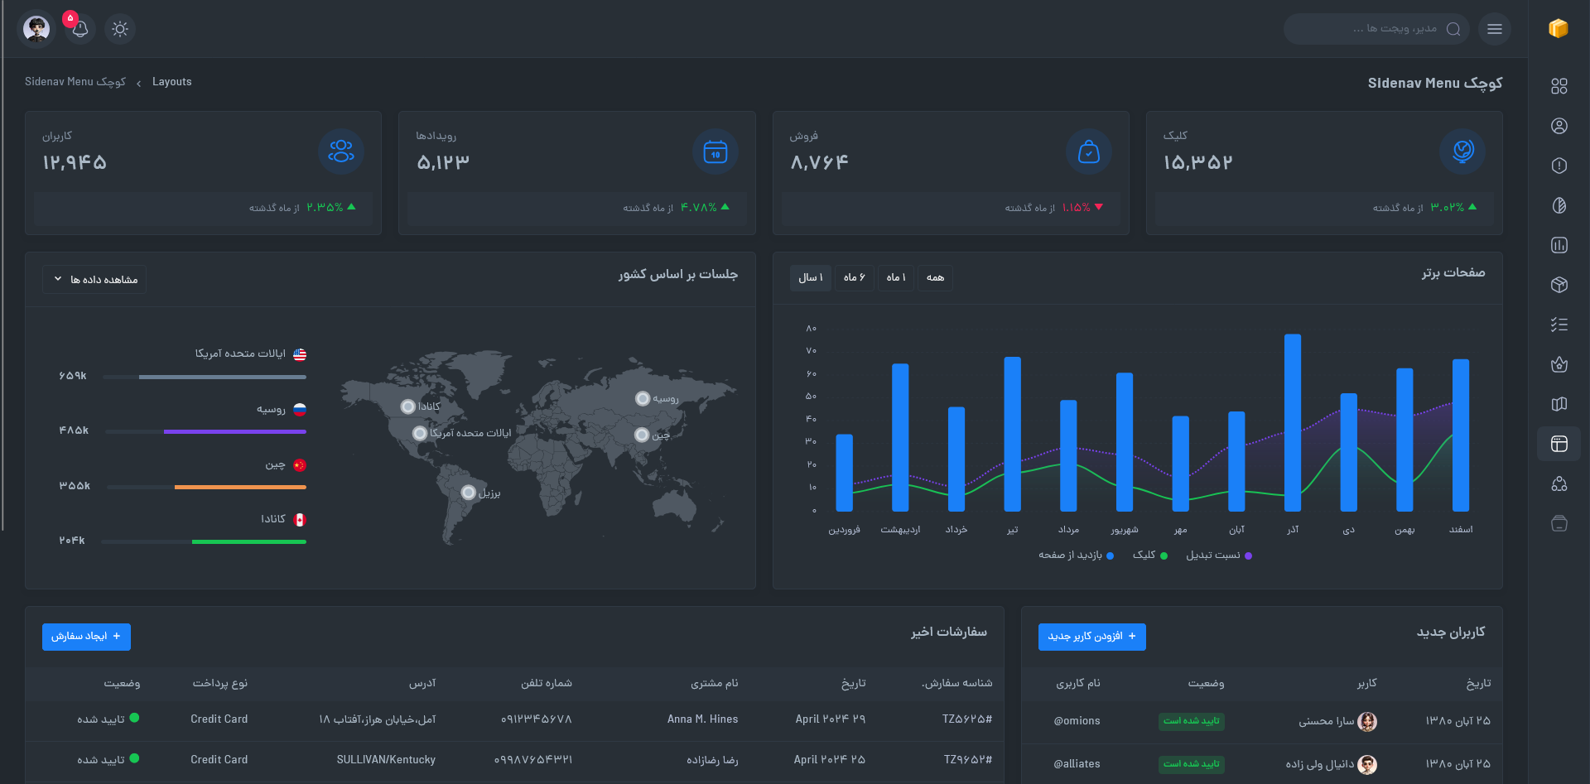This screenshot has width=1590, height=784.
Task: Click the search magnifier icon
Action: (1453, 29)
